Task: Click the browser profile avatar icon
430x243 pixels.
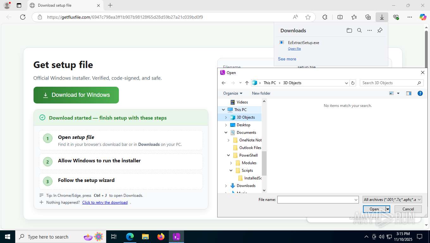Action: pyautogui.click(x=7, y=5)
